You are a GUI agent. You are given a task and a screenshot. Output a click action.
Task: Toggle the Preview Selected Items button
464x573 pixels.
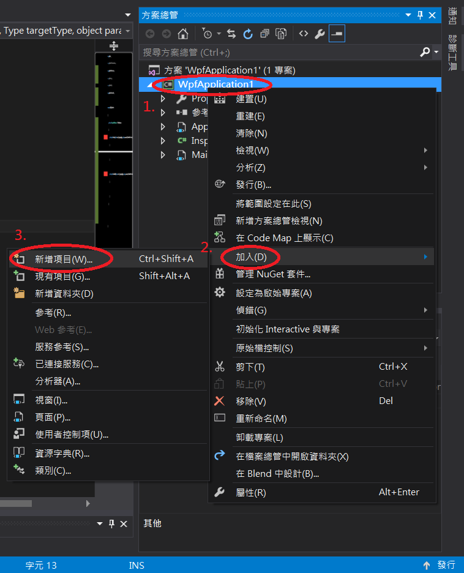click(337, 34)
